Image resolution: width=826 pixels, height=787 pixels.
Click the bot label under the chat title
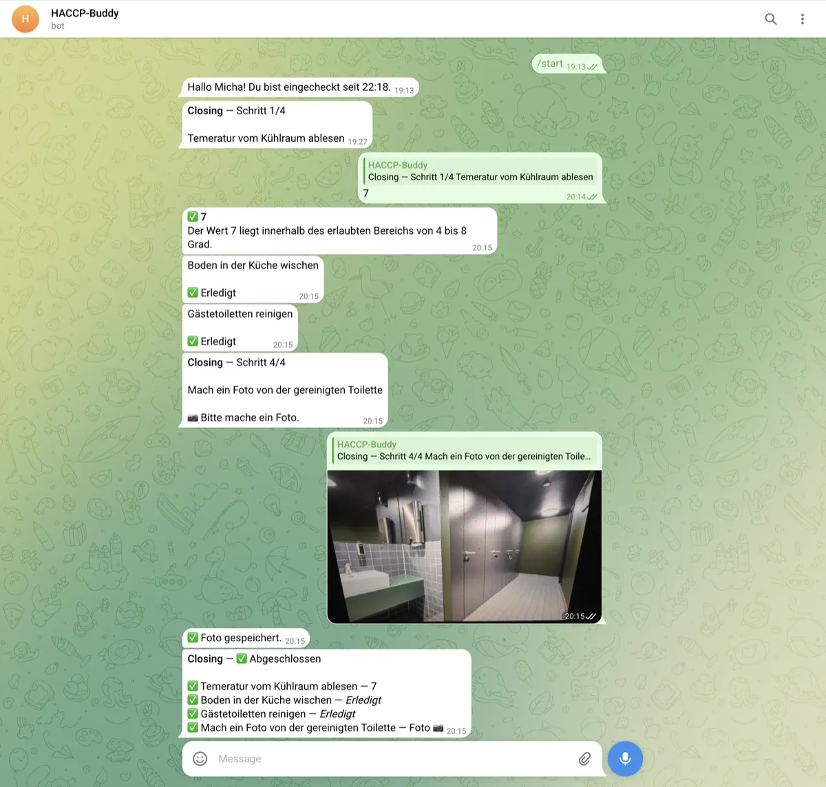pos(58,26)
